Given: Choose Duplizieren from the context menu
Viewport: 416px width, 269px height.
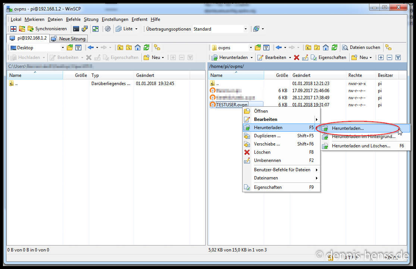Looking at the screenshot, I should (281, 136).
